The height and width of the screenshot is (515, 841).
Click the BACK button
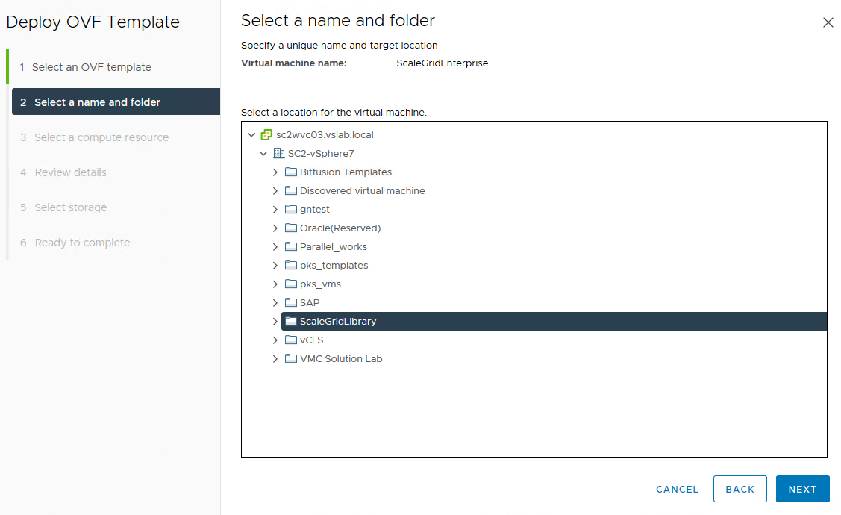(740, 489)
